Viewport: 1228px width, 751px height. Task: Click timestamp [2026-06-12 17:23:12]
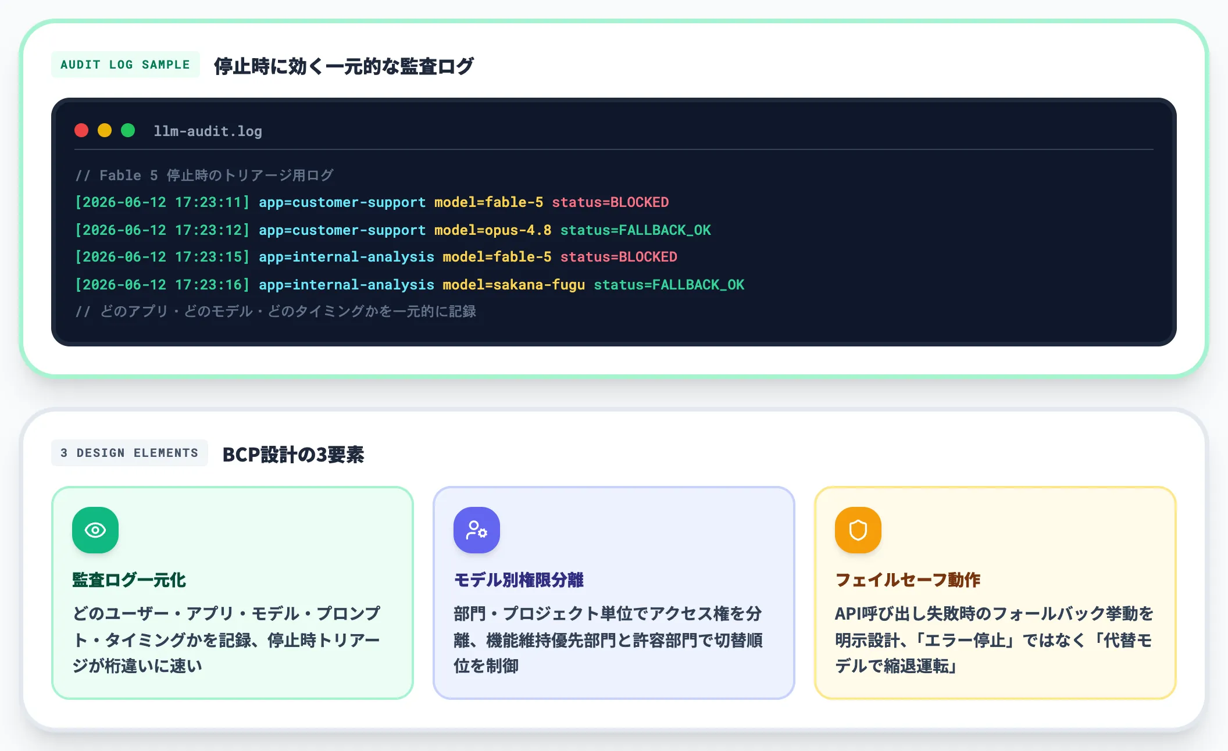point(162,230)
